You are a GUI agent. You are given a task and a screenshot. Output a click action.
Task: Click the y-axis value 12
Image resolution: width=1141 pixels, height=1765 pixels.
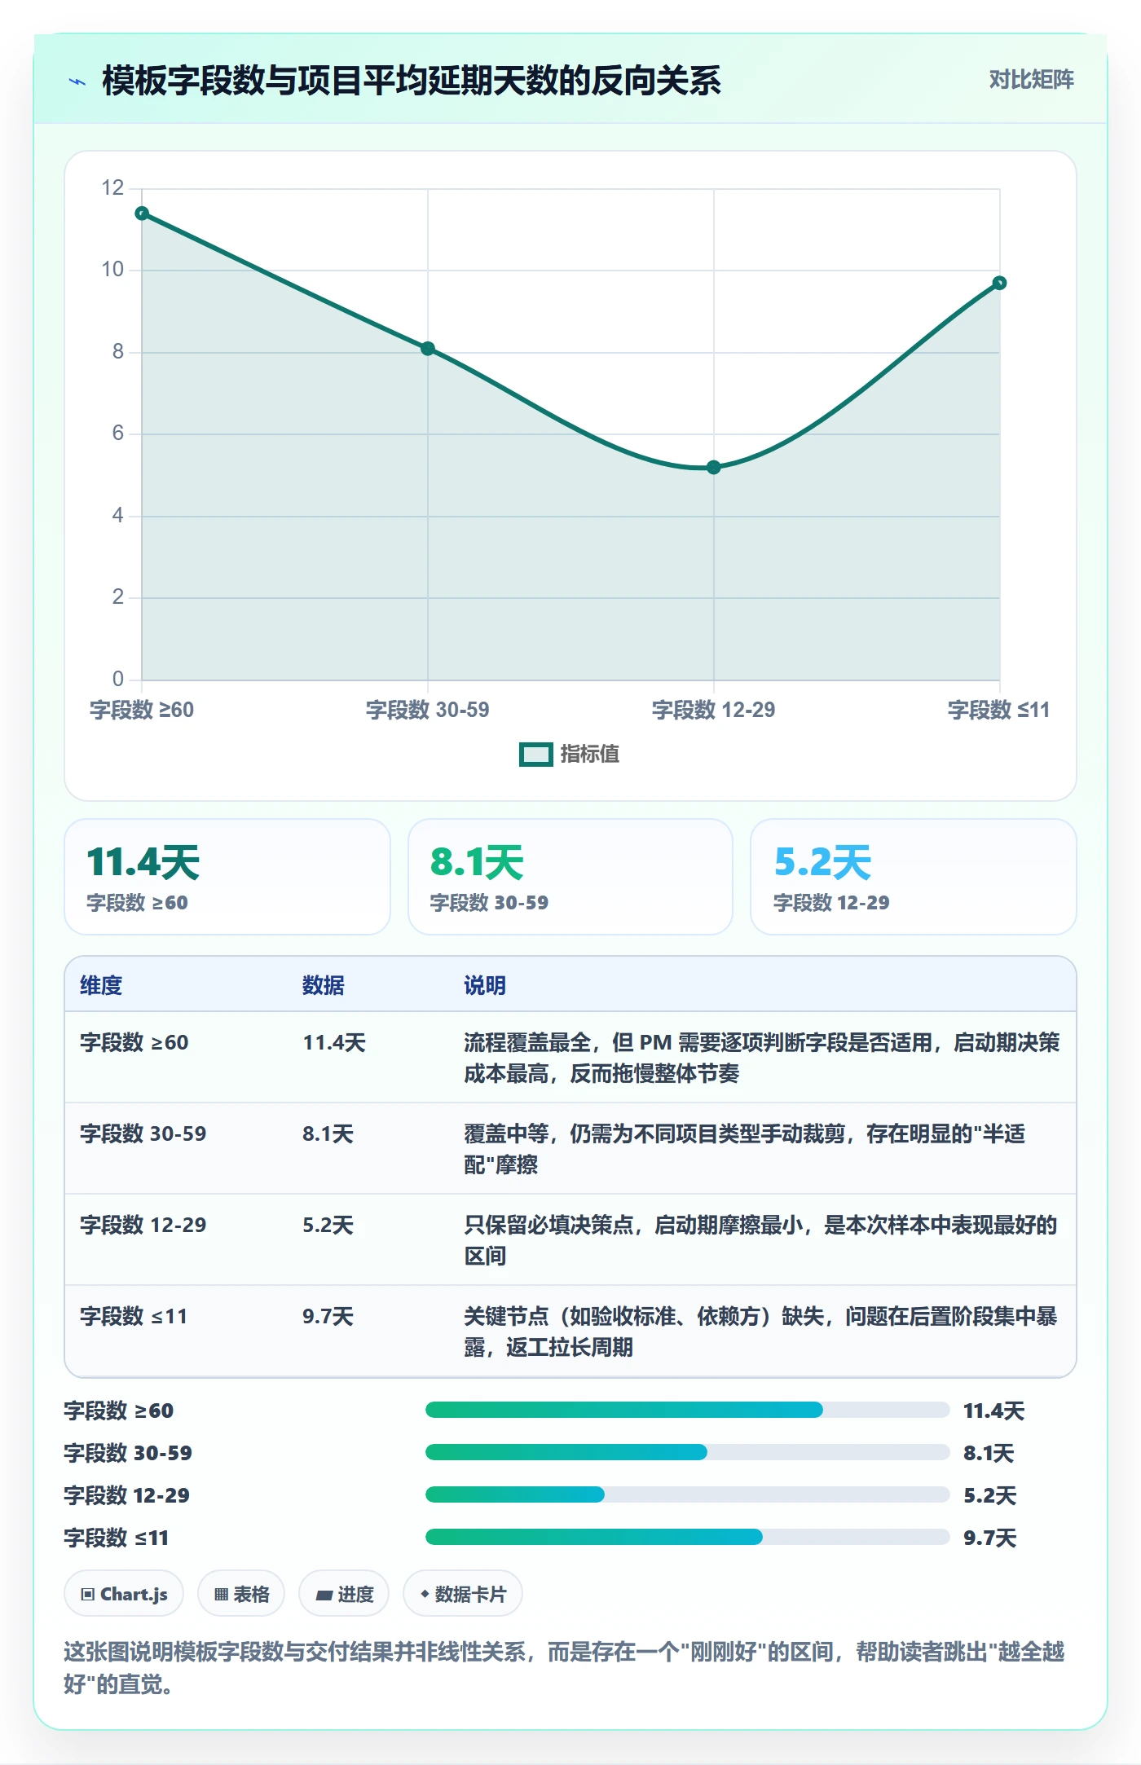(112, 187)
